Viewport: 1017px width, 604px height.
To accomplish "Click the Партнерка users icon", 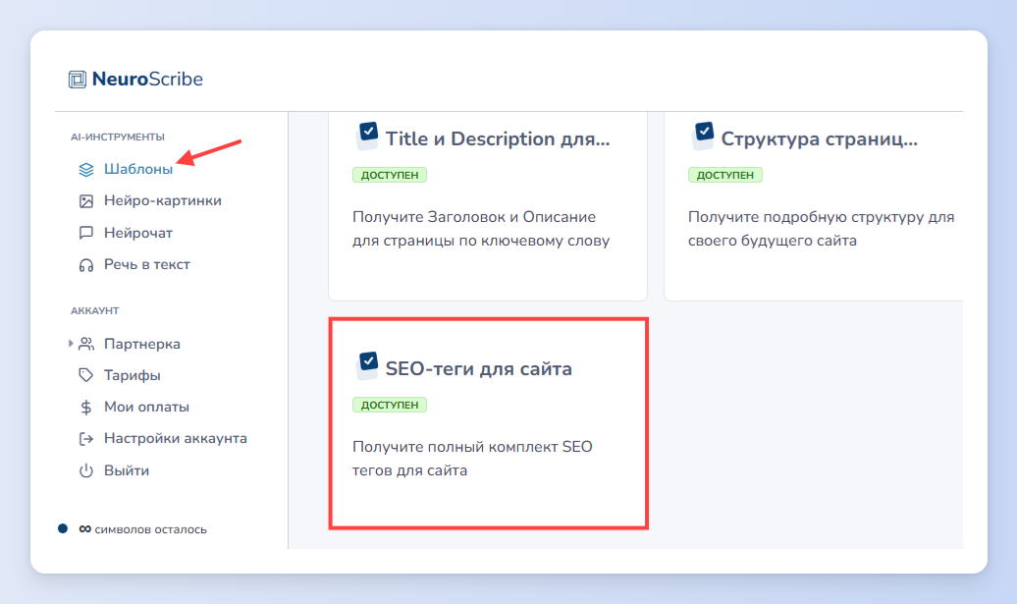I will [86, 344].
